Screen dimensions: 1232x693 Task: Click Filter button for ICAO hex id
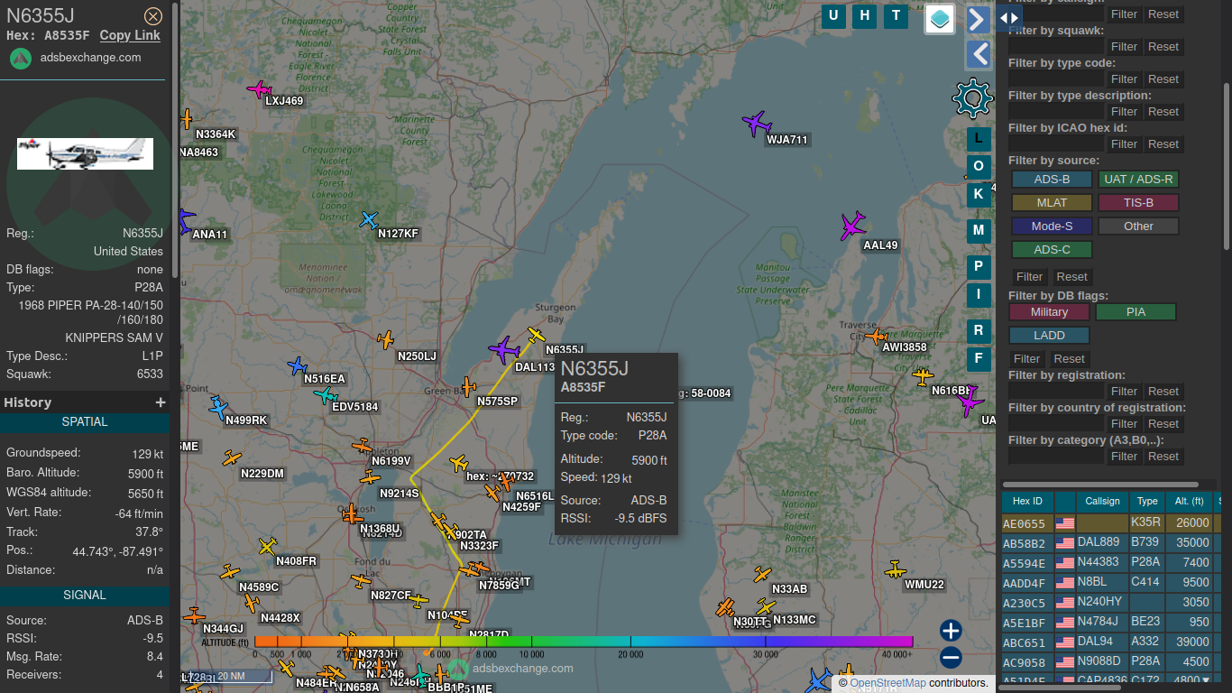[1124, 144]
